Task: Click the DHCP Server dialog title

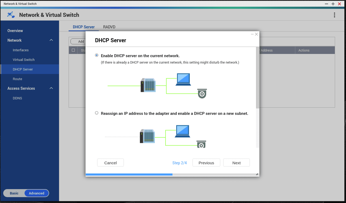Action: (x=111, y=40)
